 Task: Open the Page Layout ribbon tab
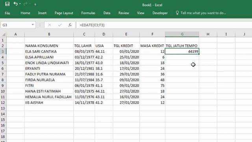click(x=64, y=13)
